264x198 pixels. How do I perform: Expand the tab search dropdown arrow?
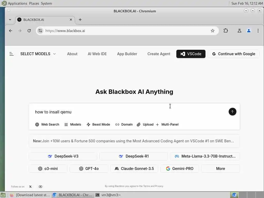(10, 20)
